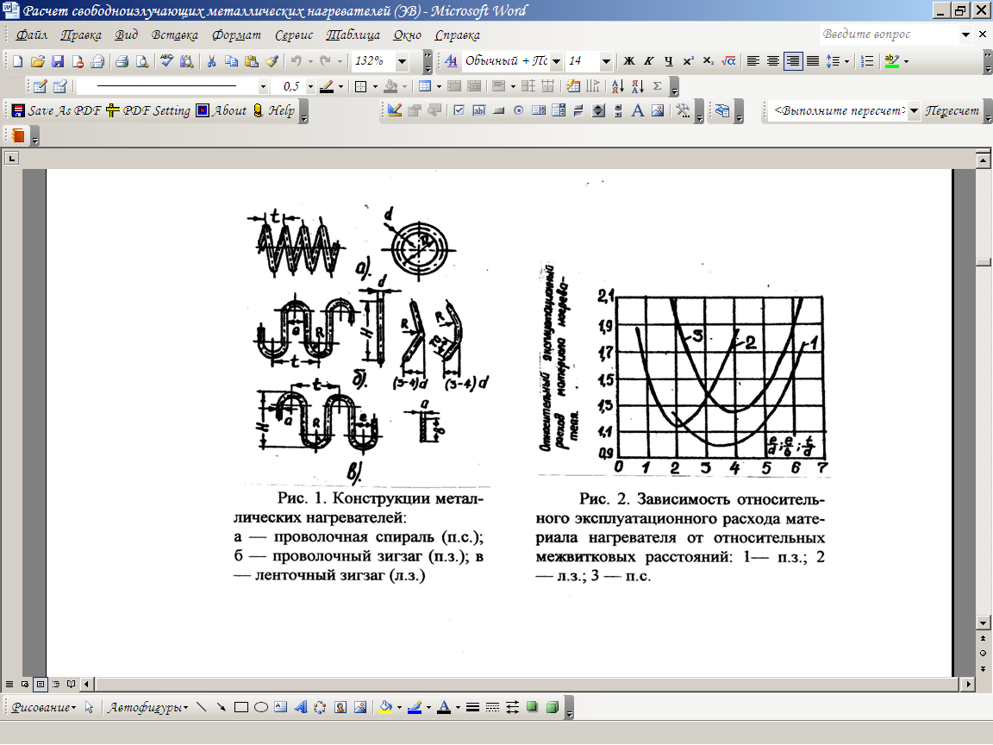The height and width of the screenshot is (745, 993).
Task: Save the document with floppy icon
Action: coord(58,61)
